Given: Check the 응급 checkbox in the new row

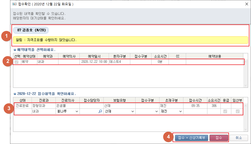Looking at the screenshot, I should coord(225,112).
